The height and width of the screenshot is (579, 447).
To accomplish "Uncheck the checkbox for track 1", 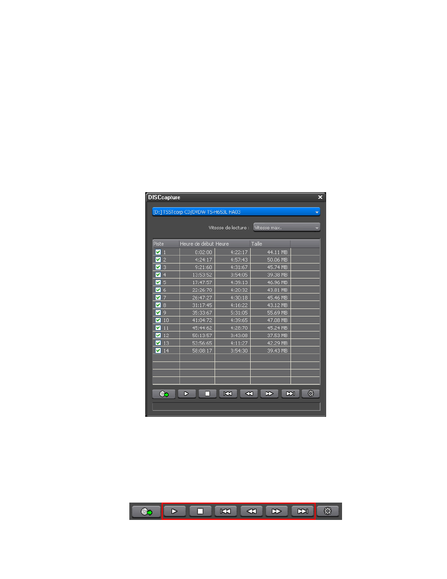I will click(x=158, y=252).
